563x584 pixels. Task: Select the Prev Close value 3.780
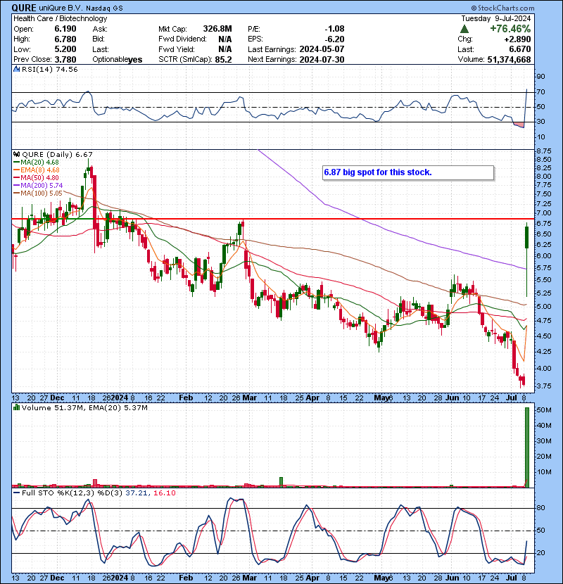[x=65, y=60]
